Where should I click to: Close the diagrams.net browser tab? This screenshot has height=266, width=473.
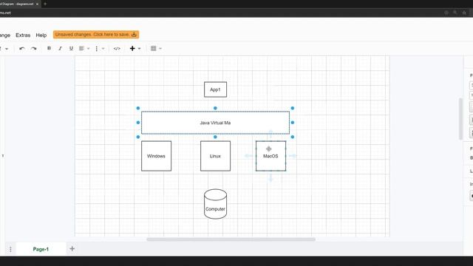[x=37, y=4]
